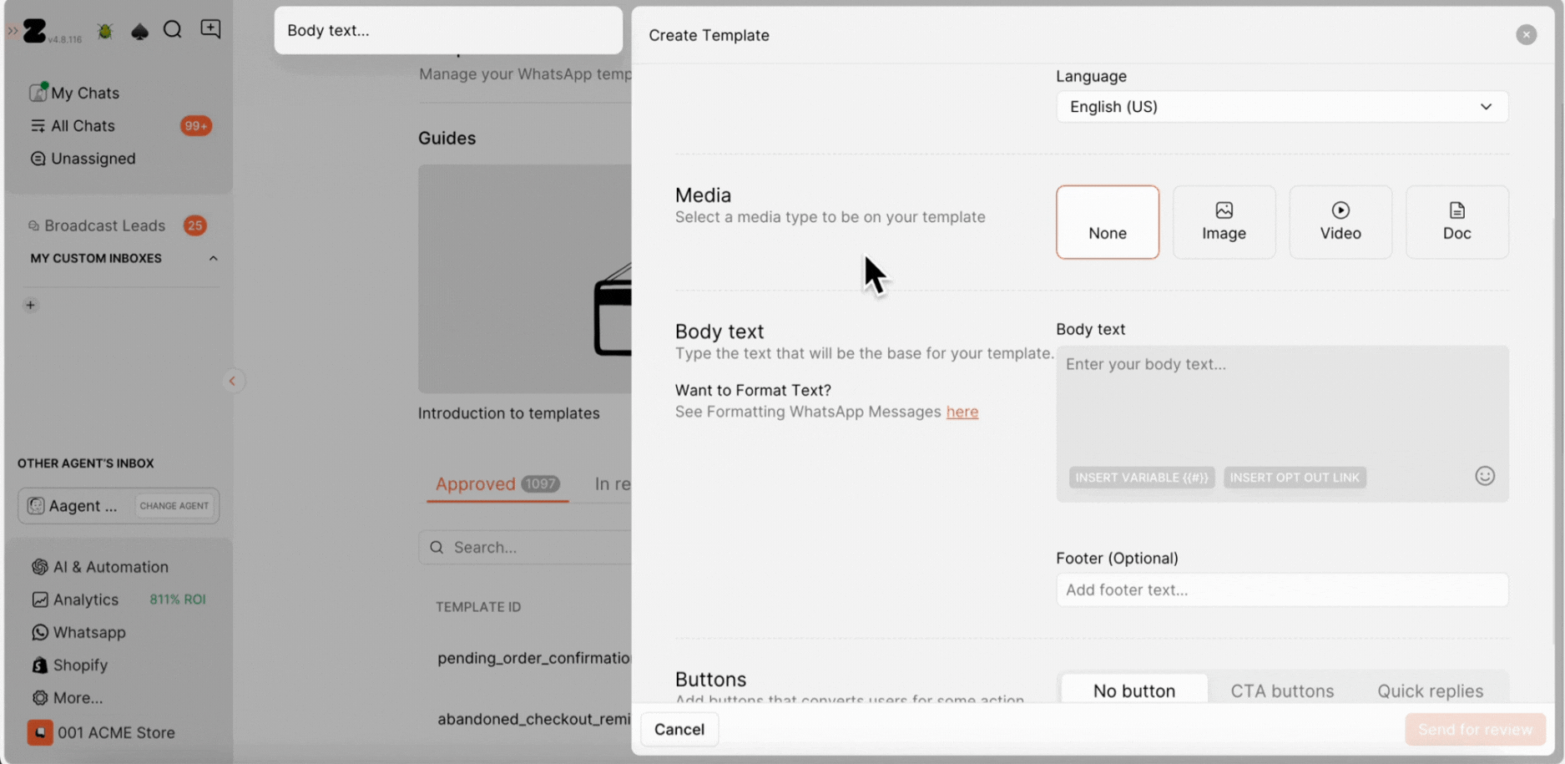Select Video media type

coord(1340,222)
